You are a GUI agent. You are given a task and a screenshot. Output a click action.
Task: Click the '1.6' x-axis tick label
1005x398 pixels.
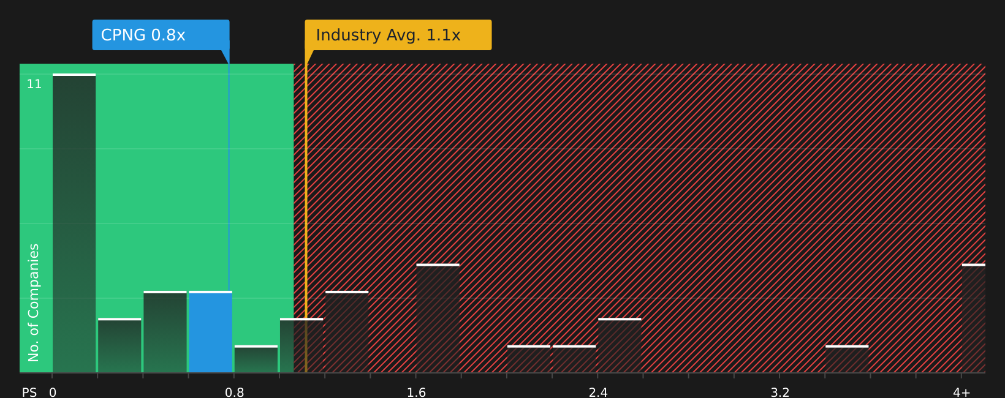pos(417,392)
